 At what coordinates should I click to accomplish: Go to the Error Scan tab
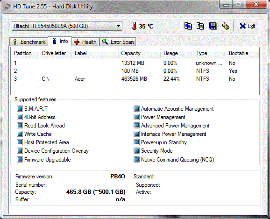[118, 42]
